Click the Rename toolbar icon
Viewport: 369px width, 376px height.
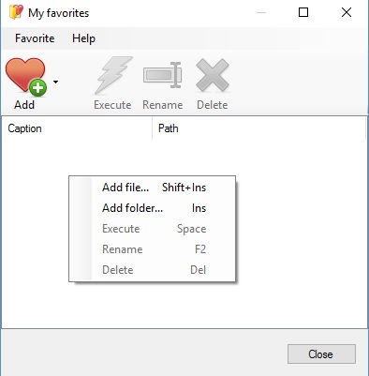tap(162, 75)
